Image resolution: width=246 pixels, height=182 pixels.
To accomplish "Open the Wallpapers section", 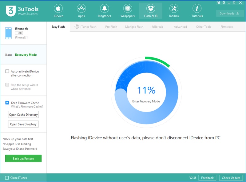I will click(x=128, y=11).
